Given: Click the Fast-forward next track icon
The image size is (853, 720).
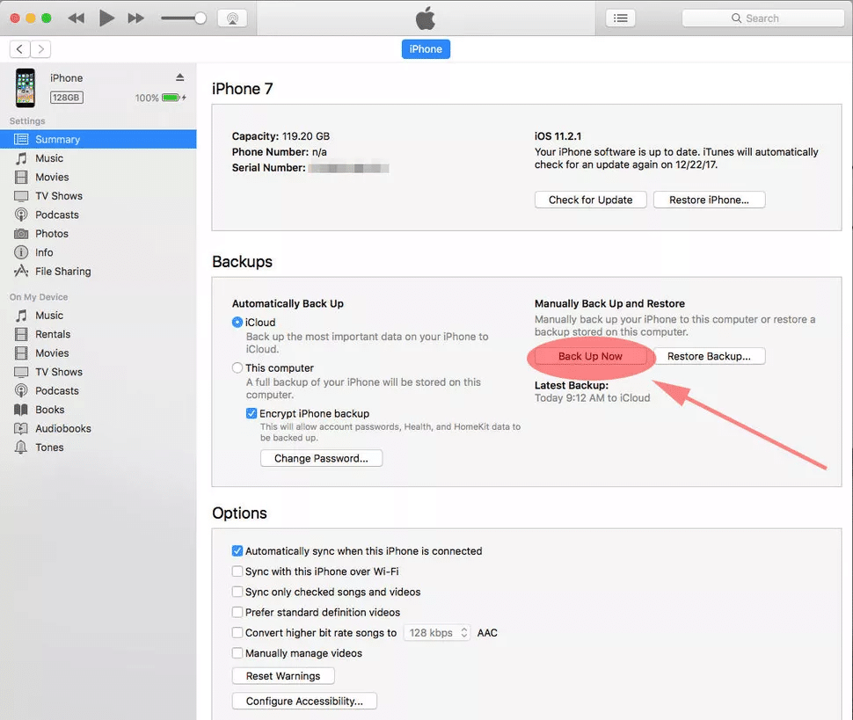Looking at the screenshot, I should point(135,18).
